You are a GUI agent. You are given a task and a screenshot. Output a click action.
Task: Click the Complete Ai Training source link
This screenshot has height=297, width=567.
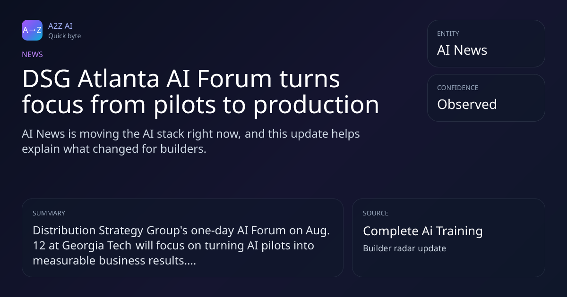point(422,231)
